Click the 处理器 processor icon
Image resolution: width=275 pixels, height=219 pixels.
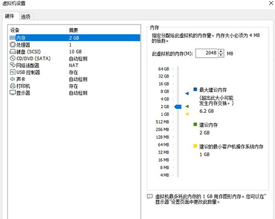pos(13,44)
